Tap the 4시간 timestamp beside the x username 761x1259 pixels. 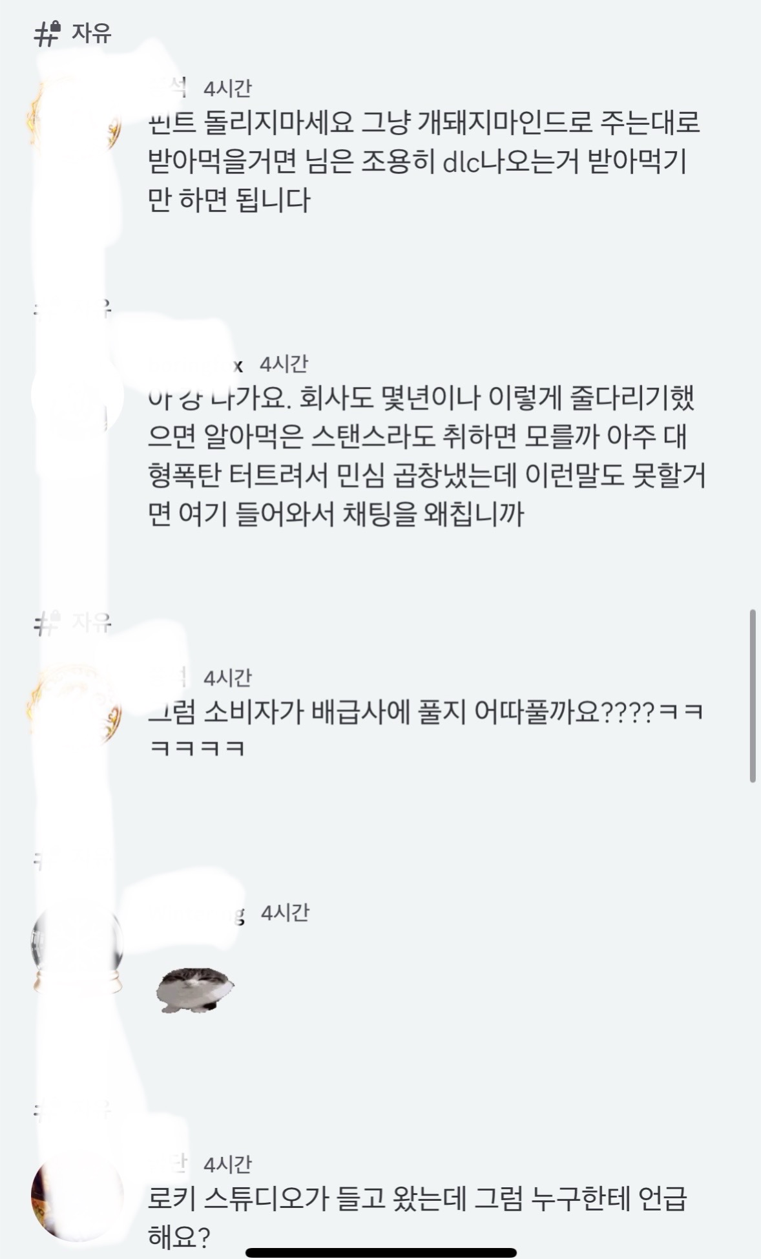[284, 365]
